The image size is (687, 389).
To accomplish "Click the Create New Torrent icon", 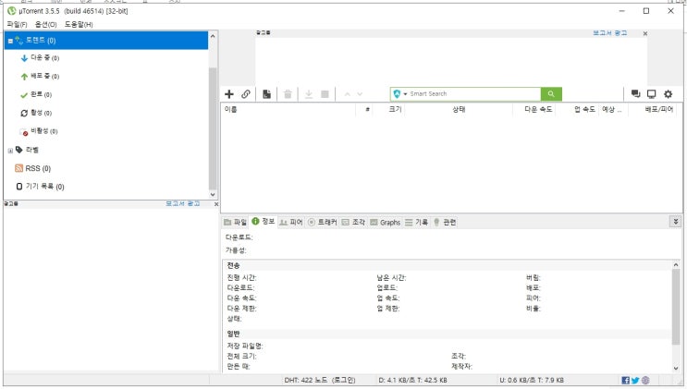I will click(x=266, y=94).
